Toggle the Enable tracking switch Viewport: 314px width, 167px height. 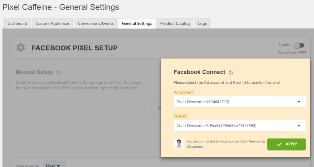[299, 45]
